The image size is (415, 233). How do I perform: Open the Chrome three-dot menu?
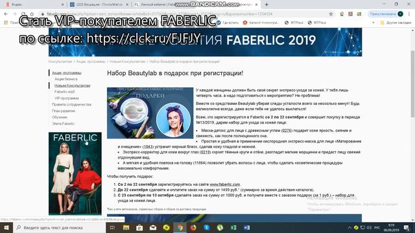click(409, 14)
